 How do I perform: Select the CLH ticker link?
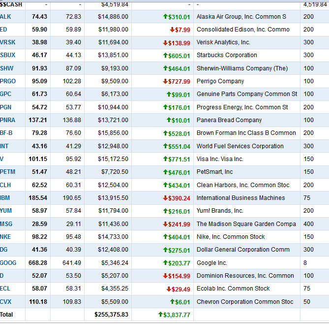click(x=5, y=185)
